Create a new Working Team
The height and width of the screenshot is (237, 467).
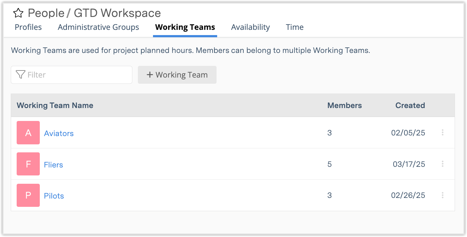177,74
